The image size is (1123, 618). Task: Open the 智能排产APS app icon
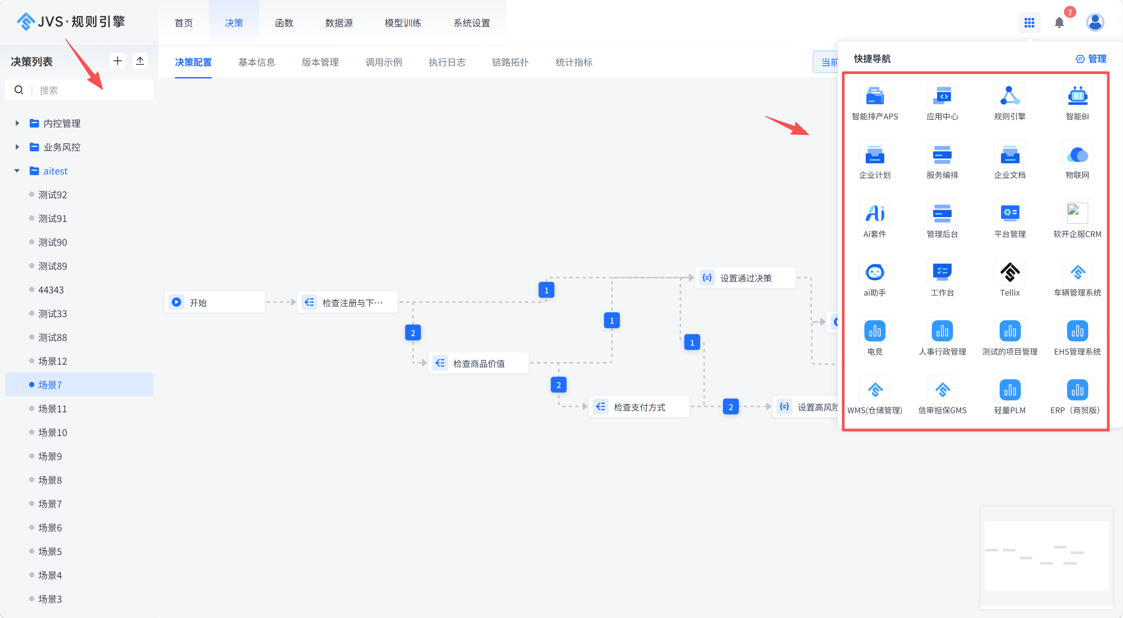click(x=875, y=96)
